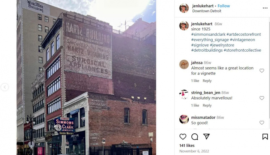The image size is (270, 155).
Task: Reply to string_bean_jen's comment
Action: tap(207, 105)
